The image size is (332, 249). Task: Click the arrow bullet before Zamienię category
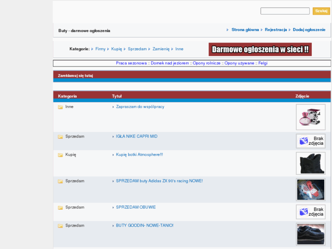149,49
